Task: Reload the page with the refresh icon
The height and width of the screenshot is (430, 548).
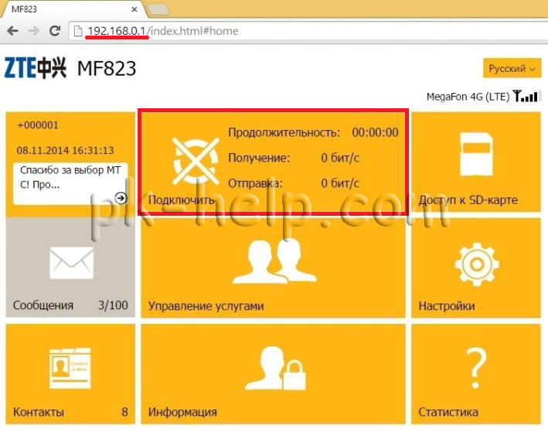Action: point(55,31)
